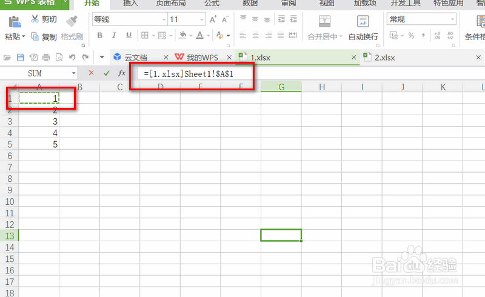Select column G header

click(x=281, y=87)
